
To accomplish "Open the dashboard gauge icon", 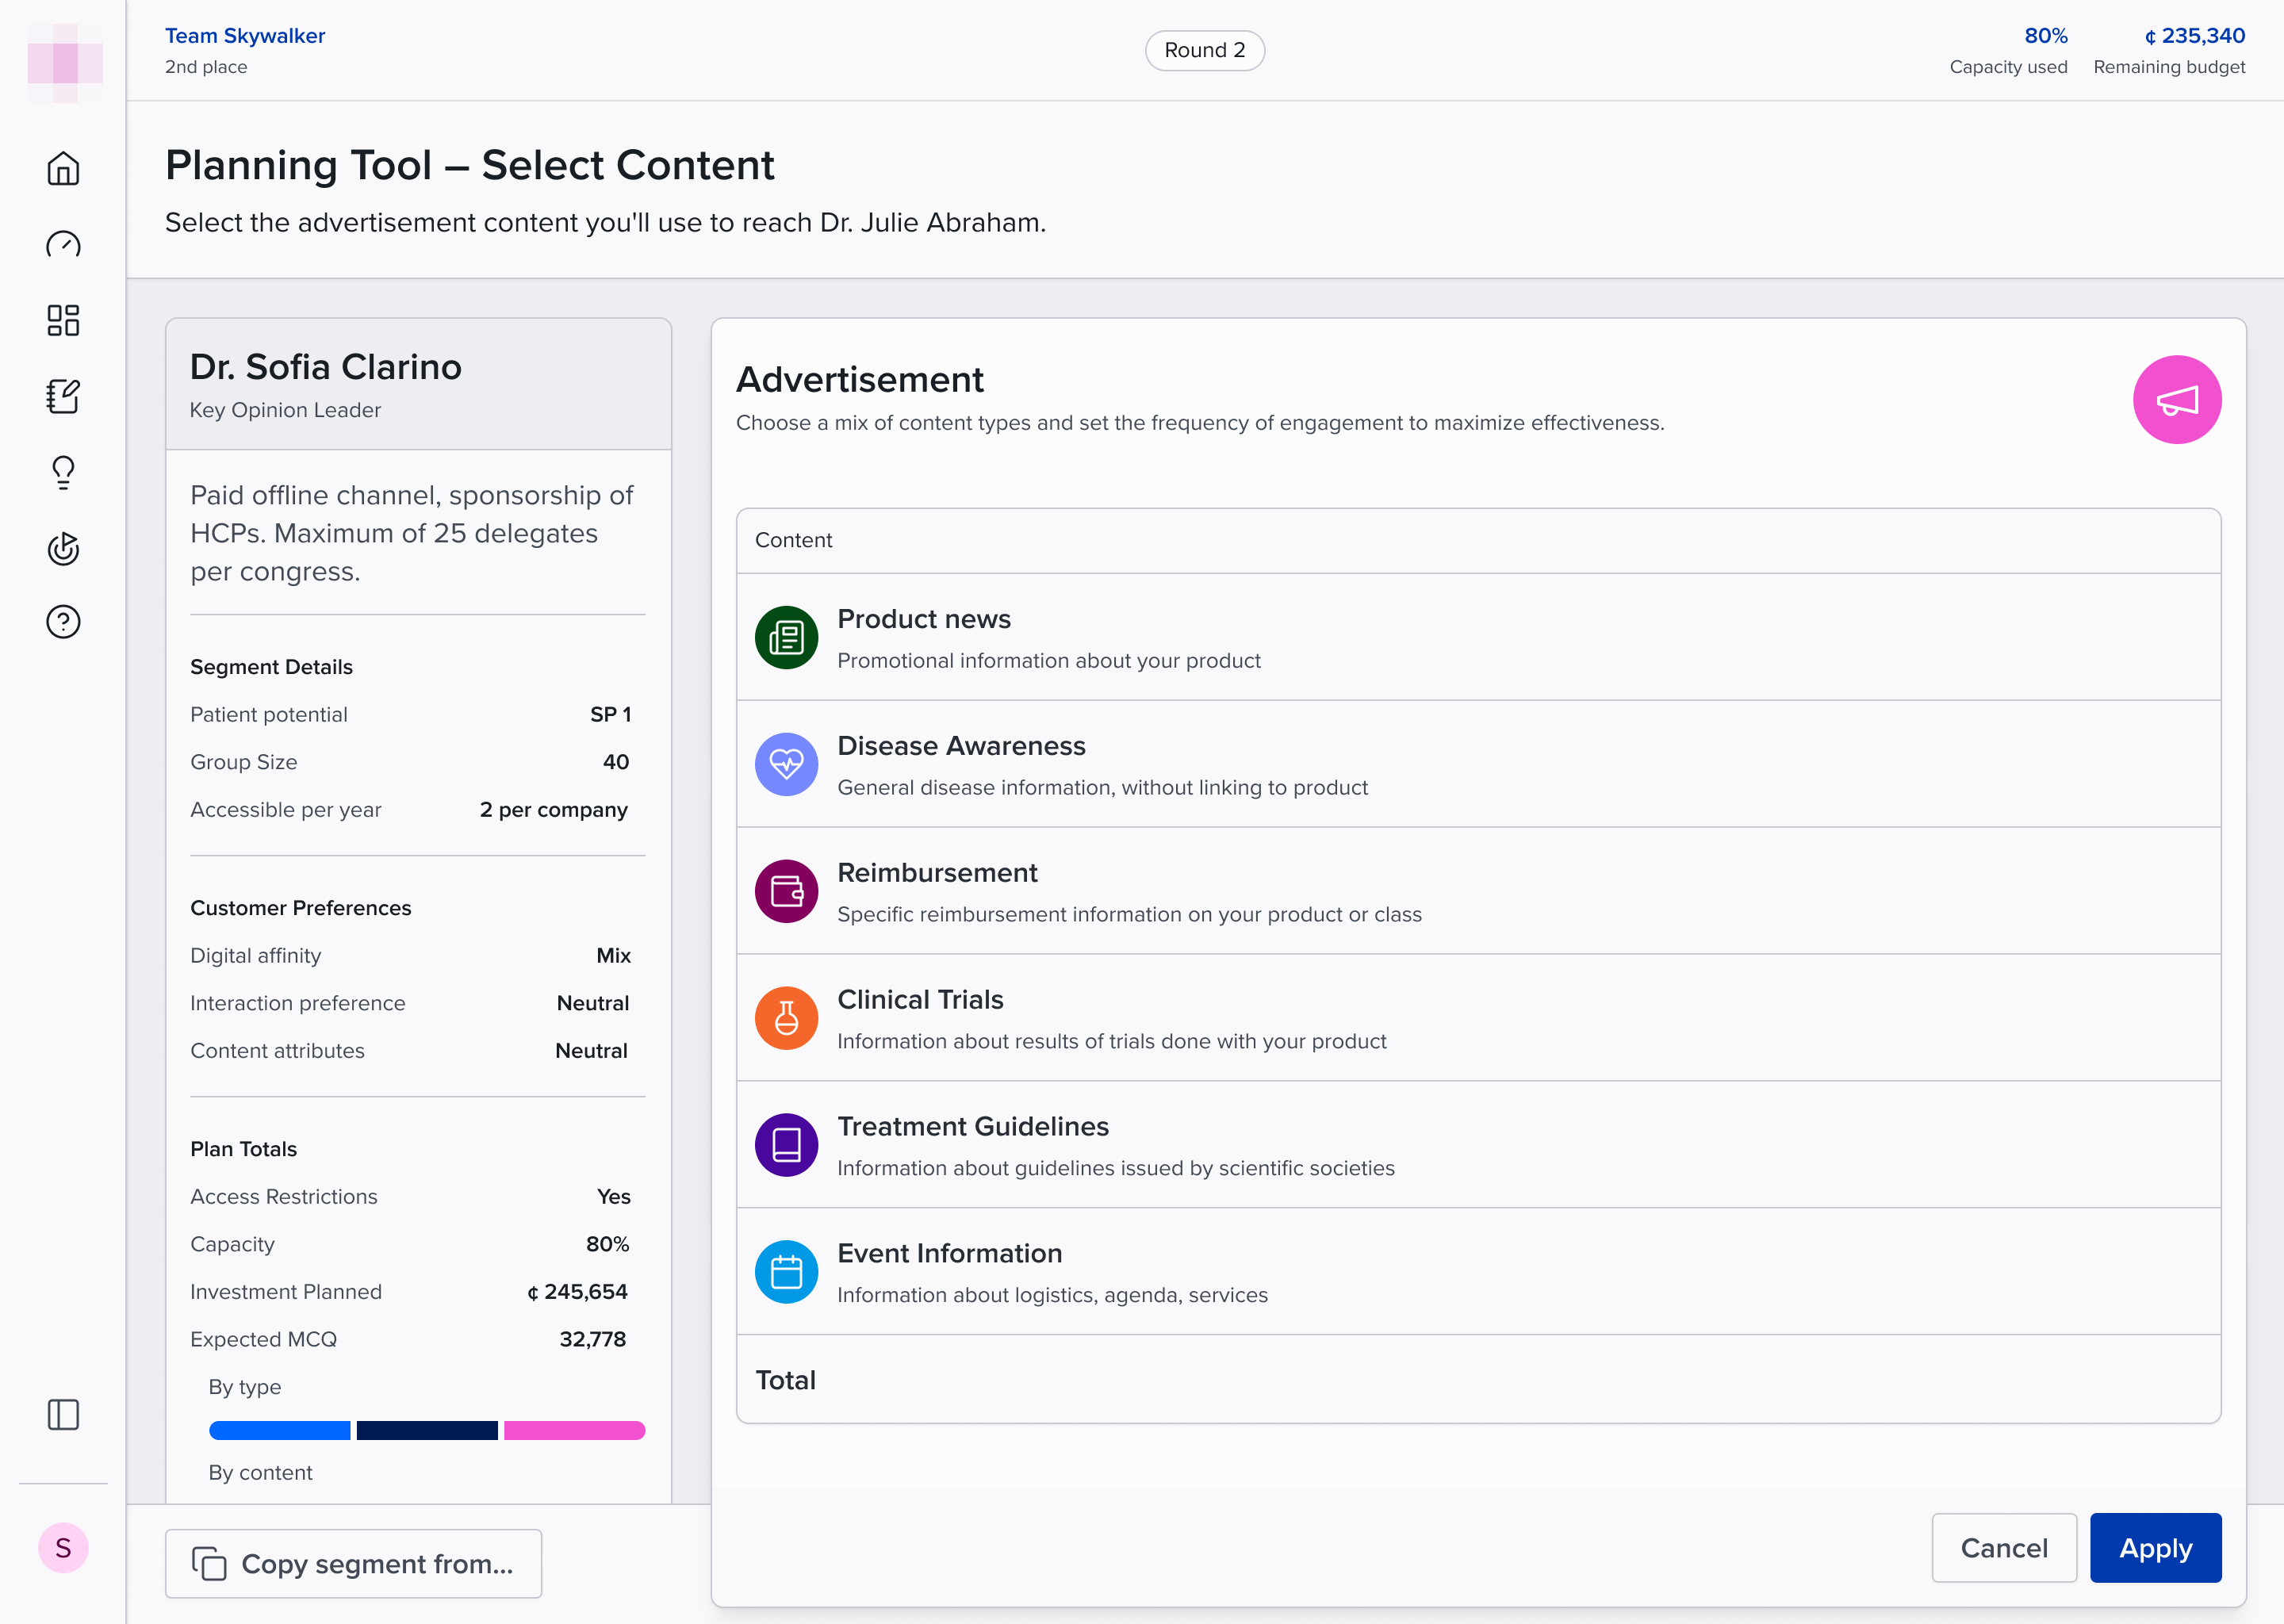I will (63, 244).
